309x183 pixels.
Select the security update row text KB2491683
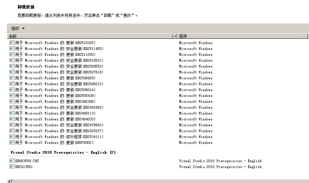[x=59, y=108]
